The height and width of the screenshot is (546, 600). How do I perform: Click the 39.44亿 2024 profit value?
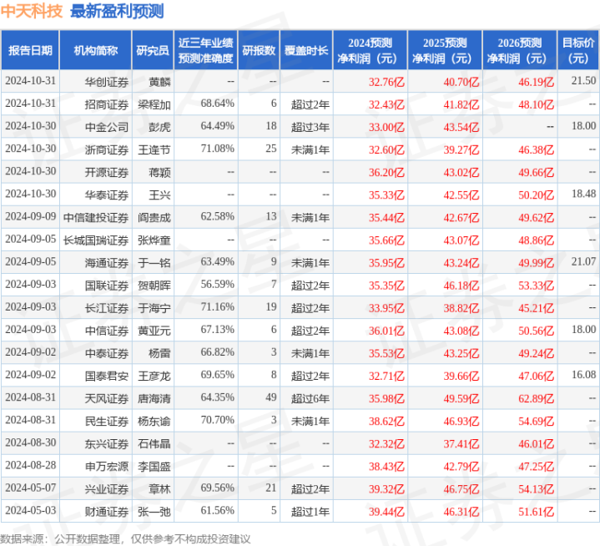[386, 511]
